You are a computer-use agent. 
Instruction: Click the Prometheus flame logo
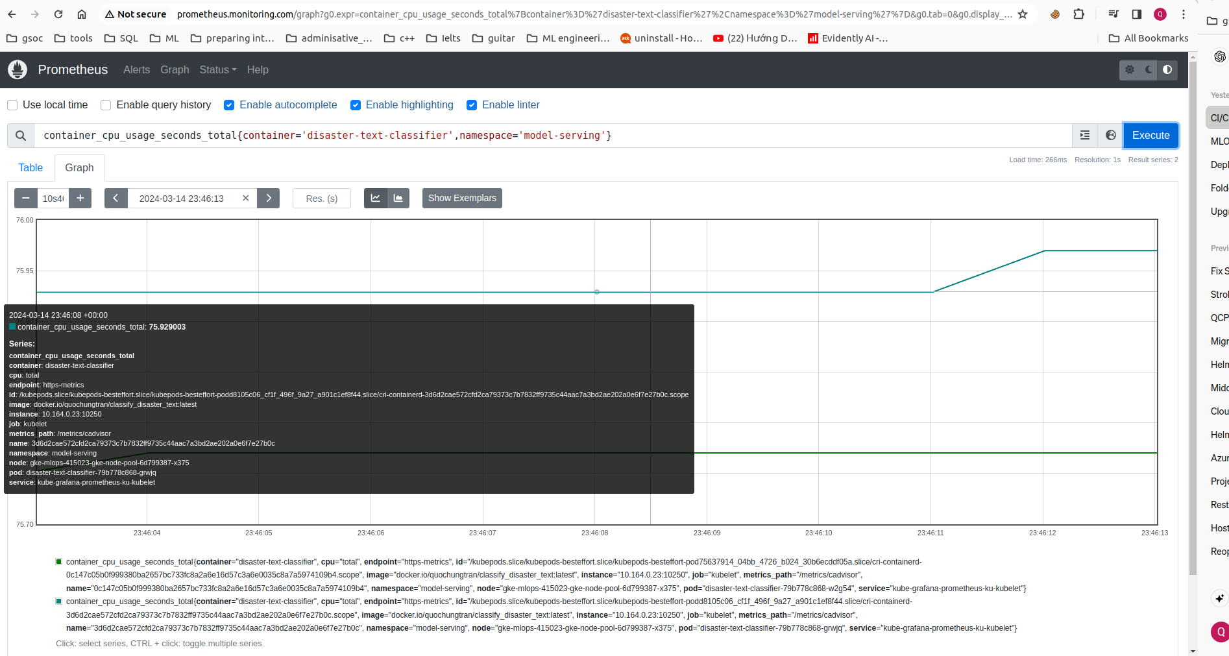click(x=18, y=69)
